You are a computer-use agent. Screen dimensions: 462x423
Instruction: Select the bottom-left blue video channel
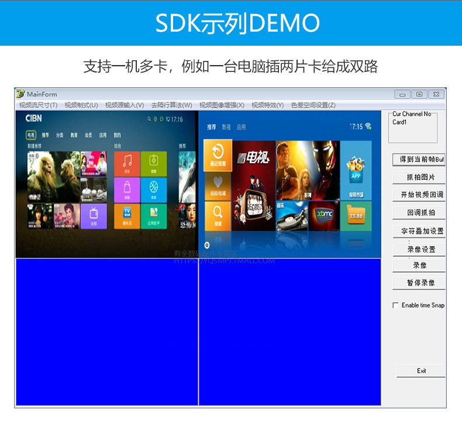tap(107, 332)
